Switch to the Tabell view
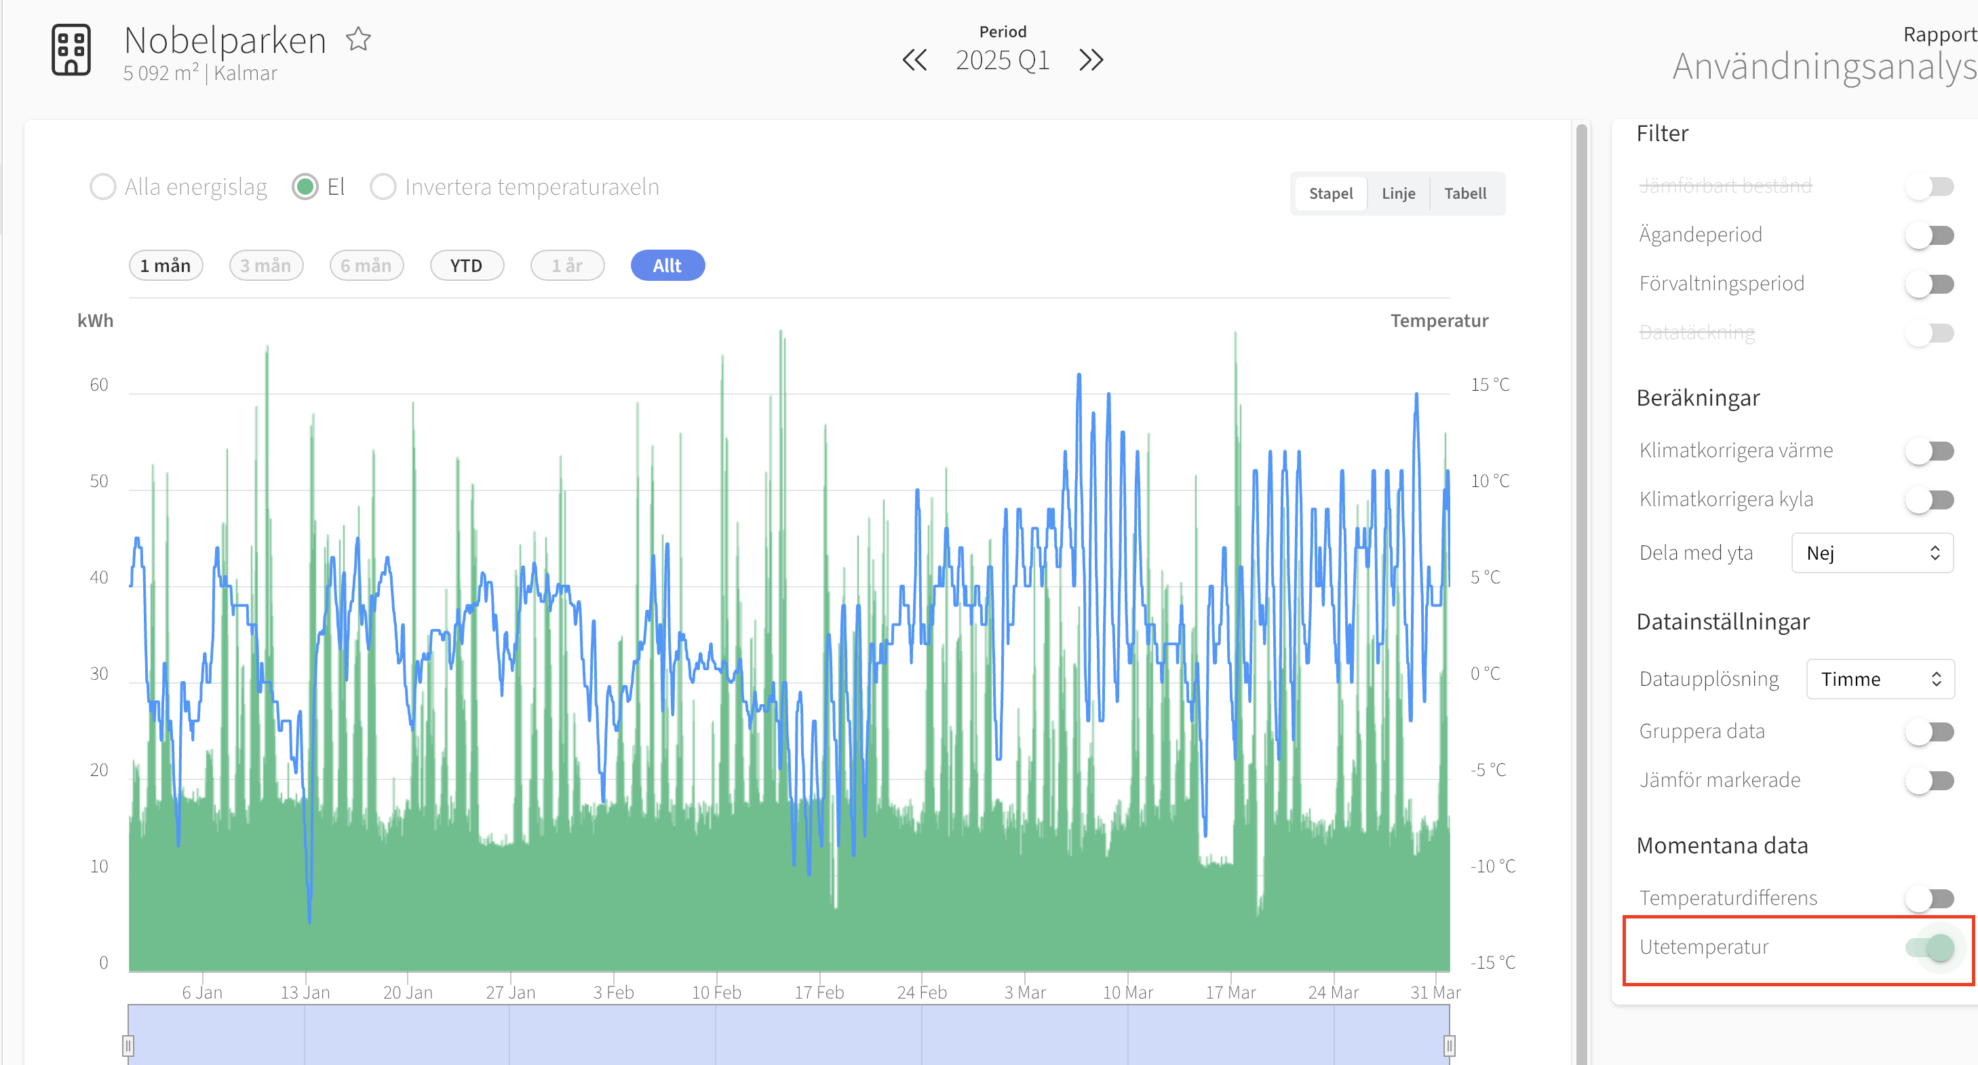This screenshot has height=1065, width=1978. click(x=1465, y=193)
